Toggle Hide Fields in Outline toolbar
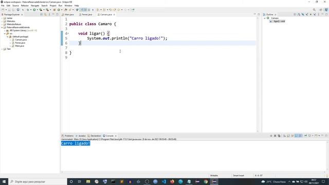 coord(303,14)
